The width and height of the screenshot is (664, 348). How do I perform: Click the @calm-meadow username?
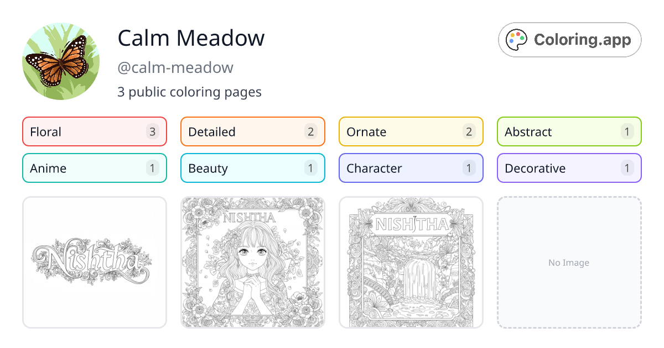point(175,67)
